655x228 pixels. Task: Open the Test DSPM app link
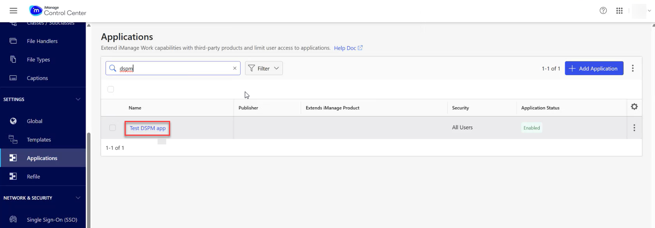[147, 128]
